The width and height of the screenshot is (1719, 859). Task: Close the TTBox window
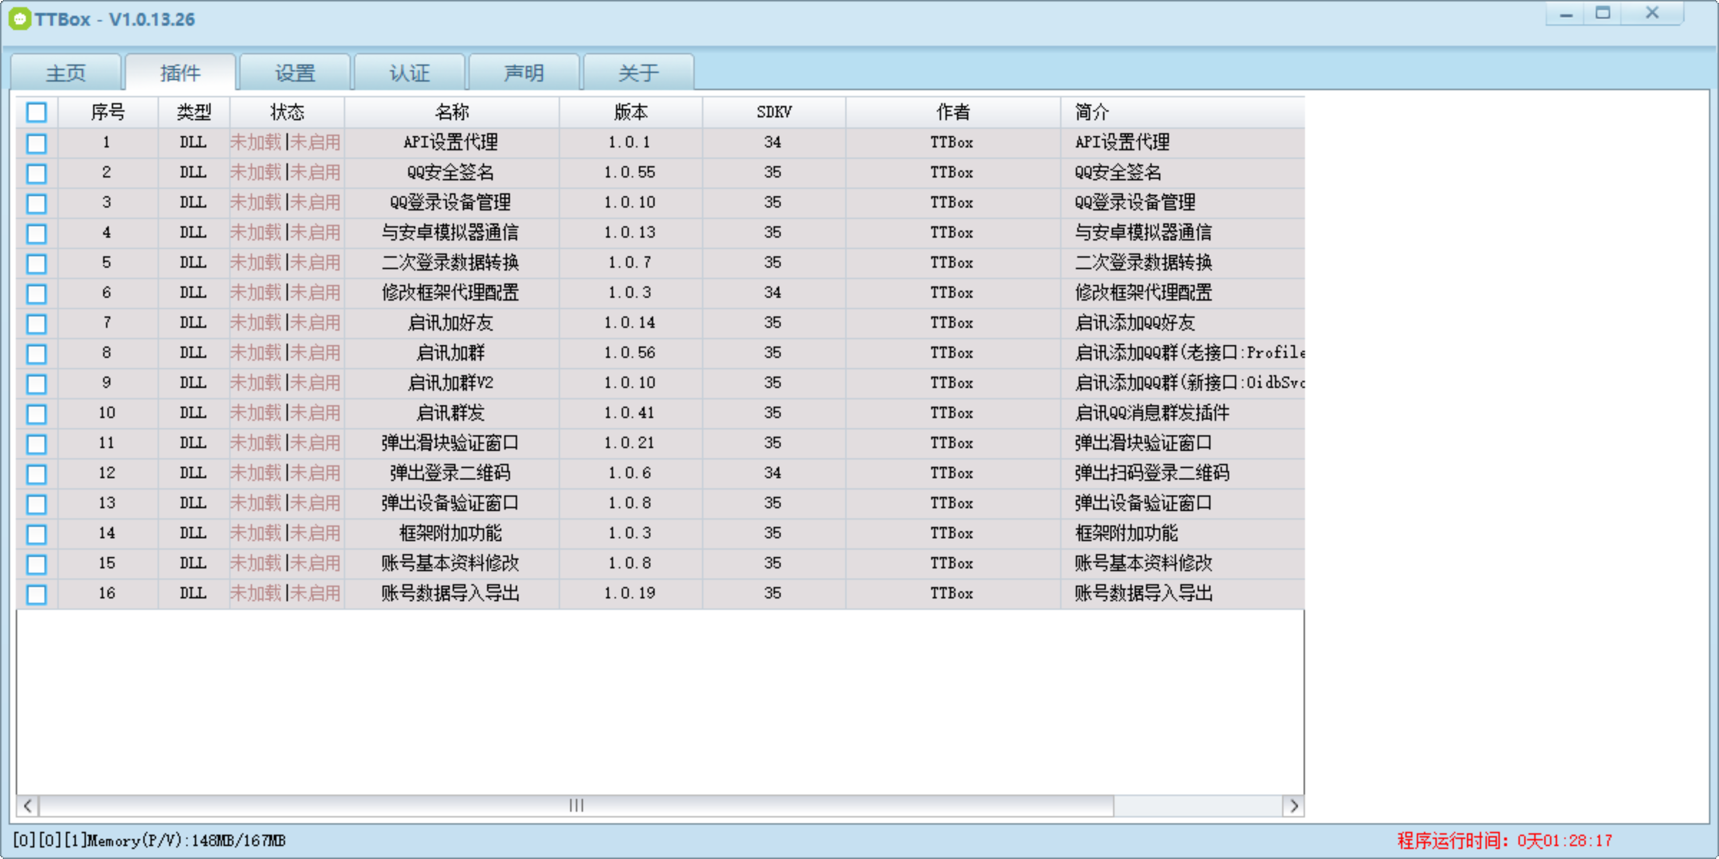pos(1651,13)
